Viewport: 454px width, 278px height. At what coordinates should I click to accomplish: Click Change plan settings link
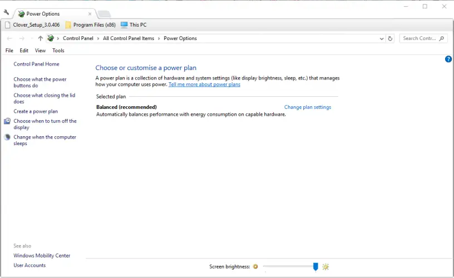click(x=307, y=107)
